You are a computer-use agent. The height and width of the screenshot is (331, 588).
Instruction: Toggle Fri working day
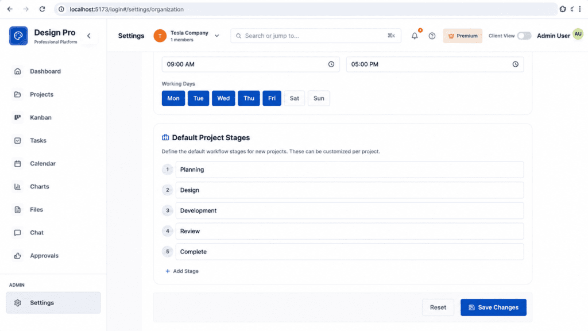coord(272,98)
